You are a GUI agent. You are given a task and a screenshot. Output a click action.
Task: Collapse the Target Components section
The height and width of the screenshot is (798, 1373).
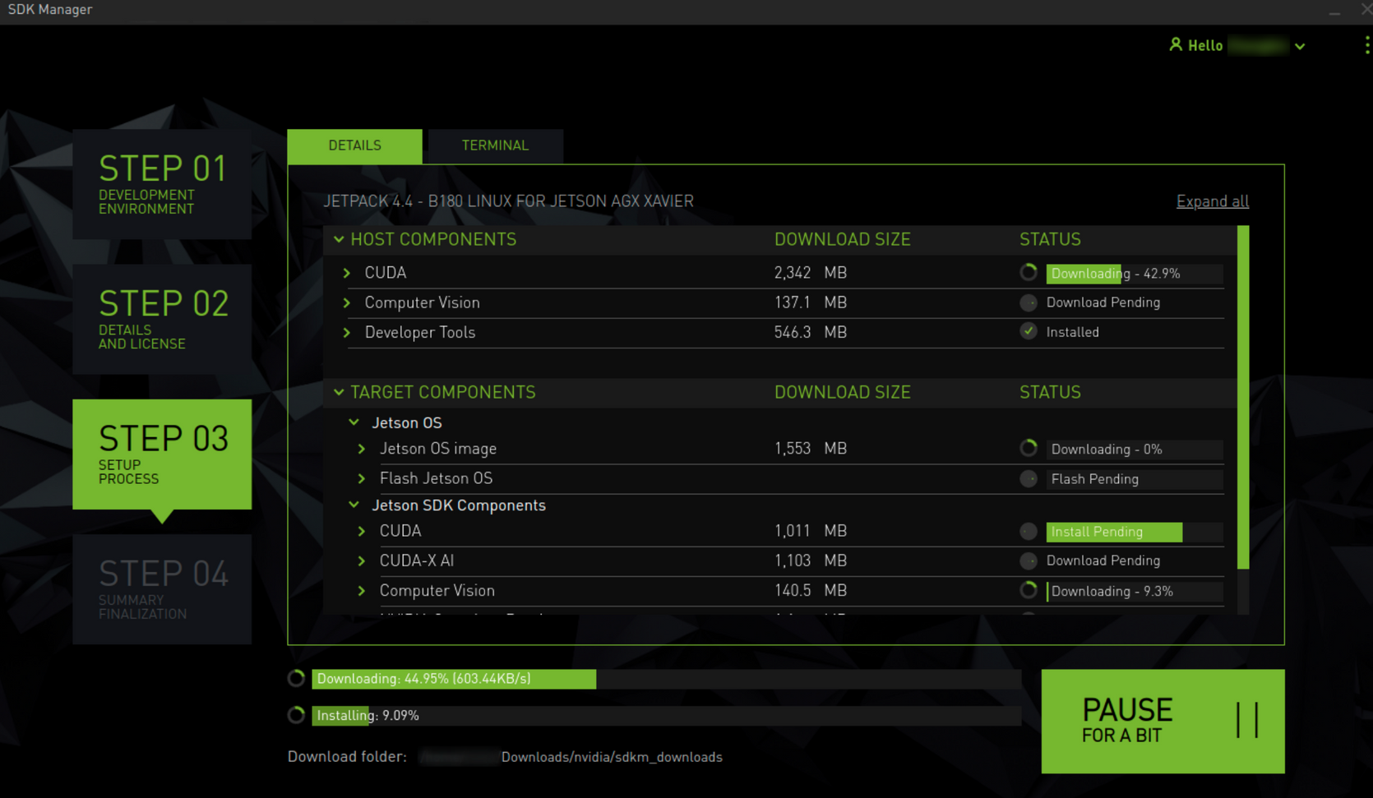click(339, 392)
